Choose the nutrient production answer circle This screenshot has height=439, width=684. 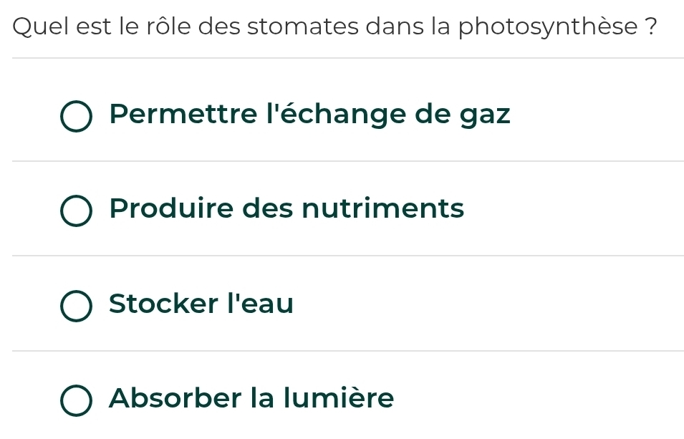coord(76,211)
